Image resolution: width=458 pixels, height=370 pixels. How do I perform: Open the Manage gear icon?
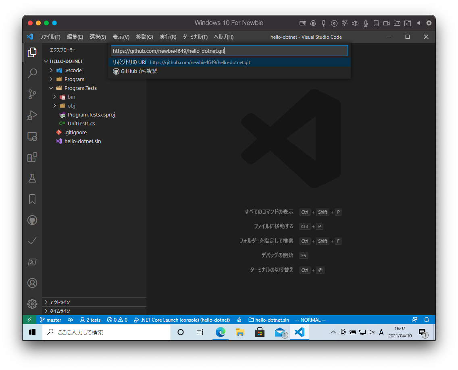pyautogui.click(x=32, y=304)
